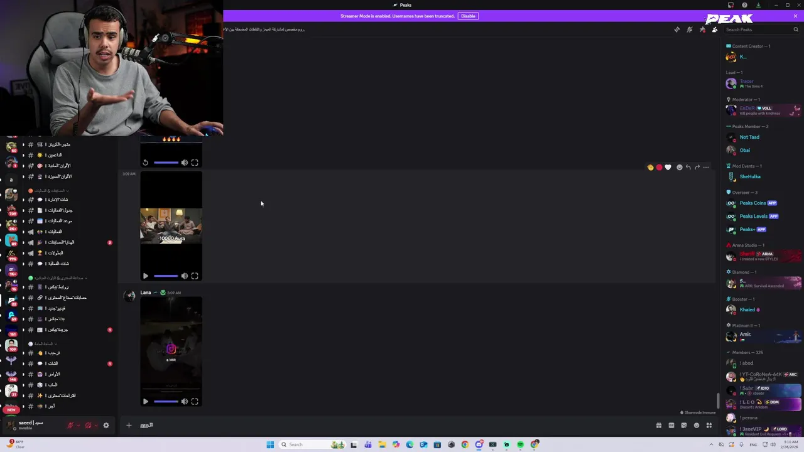Forward the hovered message
This screenshot has width=804, height=452.
pos(697,168)
